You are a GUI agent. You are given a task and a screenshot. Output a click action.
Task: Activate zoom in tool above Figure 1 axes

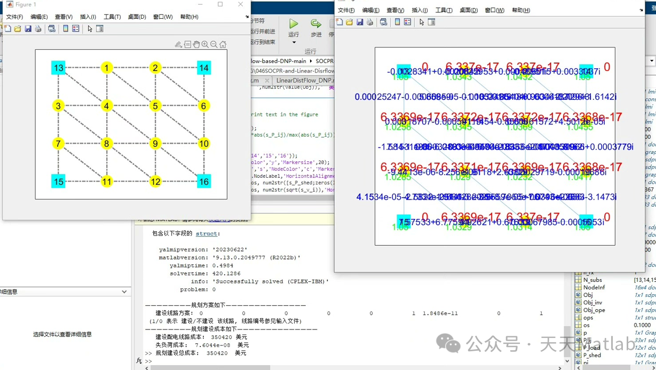tap(205, 44)
